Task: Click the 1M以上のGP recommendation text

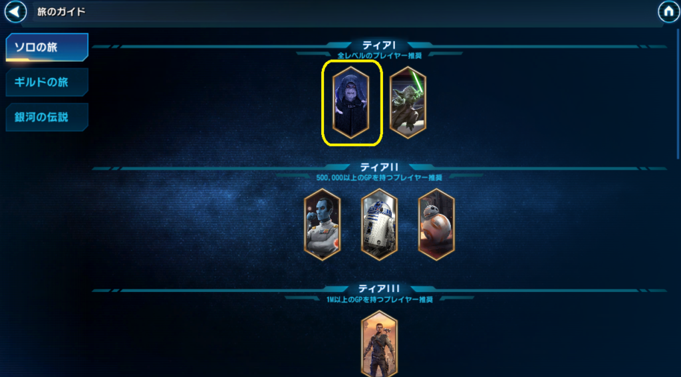Action: (380, 299)
